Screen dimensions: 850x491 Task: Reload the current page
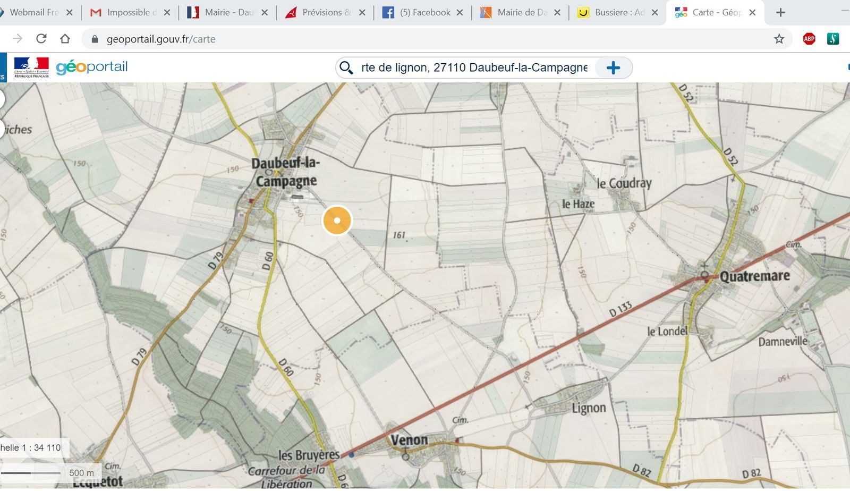coord(41,39)
